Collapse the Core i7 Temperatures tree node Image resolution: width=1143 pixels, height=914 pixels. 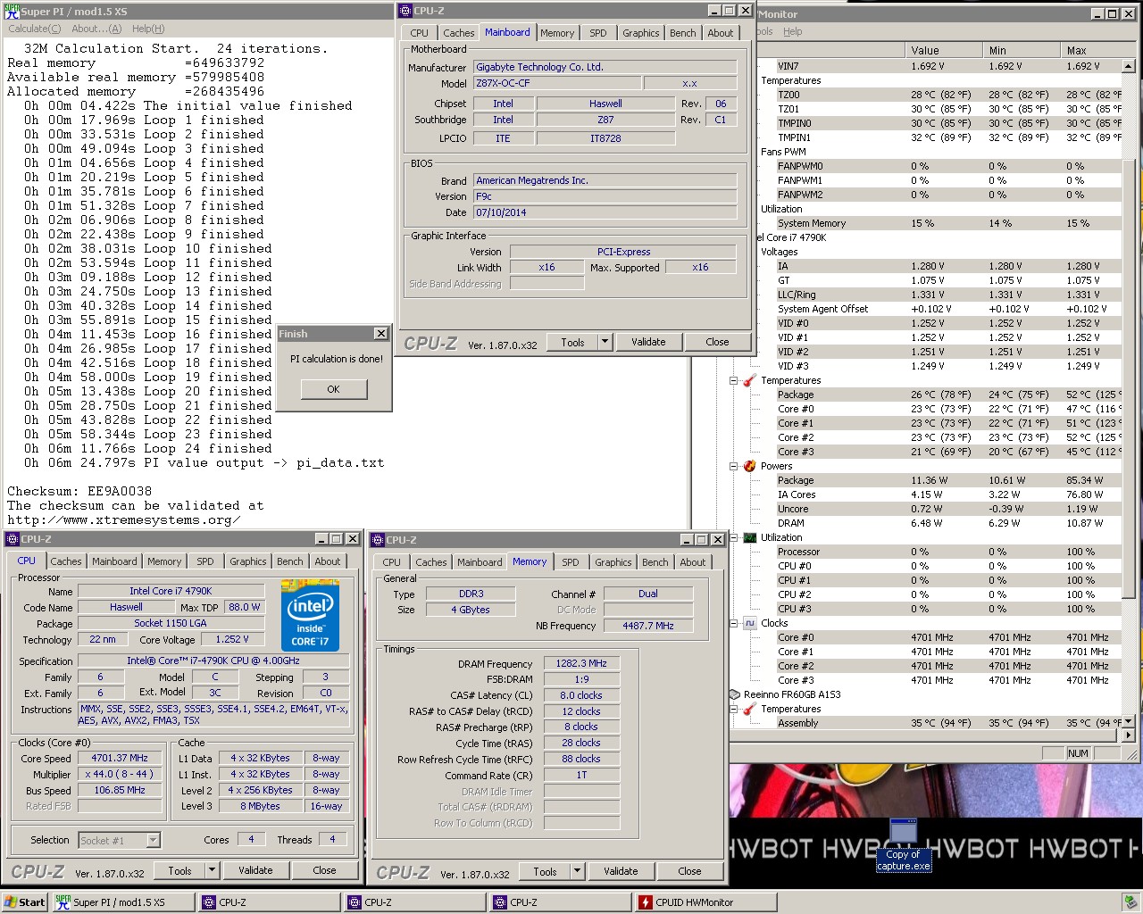click(734, 380)
